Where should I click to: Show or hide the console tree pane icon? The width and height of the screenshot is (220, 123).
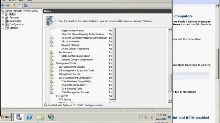20,5
